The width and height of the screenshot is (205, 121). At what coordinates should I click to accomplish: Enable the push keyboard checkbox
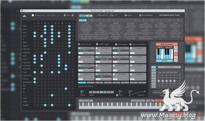(x=140, y=15)
